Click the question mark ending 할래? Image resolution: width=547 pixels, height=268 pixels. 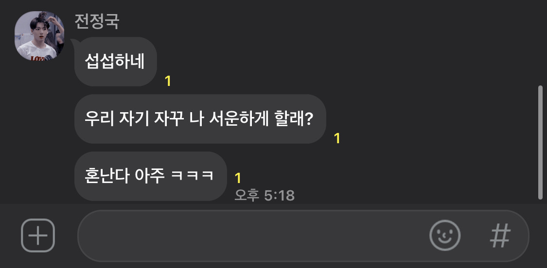click(308, 119)
